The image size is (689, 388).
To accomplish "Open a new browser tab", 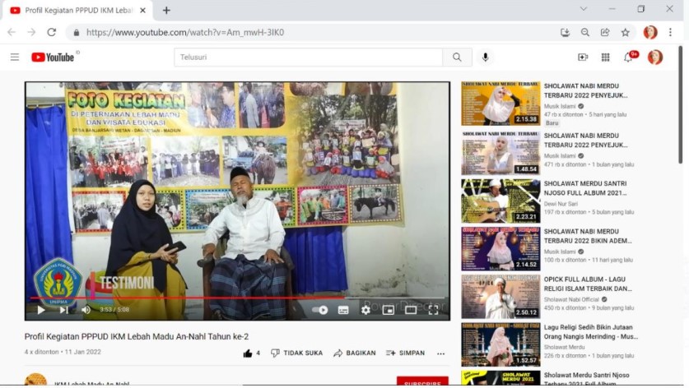I will tap(166, 11).
